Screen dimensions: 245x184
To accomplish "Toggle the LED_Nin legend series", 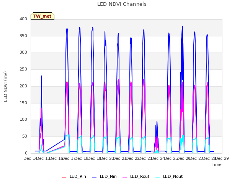I will pos(105,177).
